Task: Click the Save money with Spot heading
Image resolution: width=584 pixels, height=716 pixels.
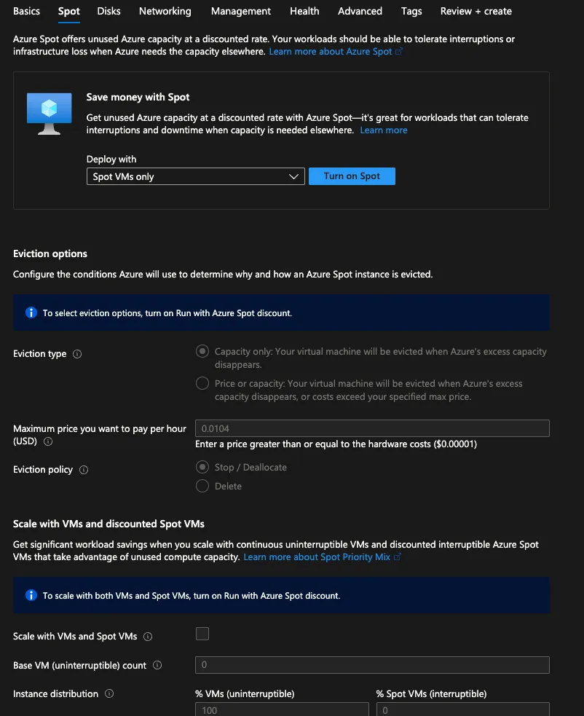Action: (138, 98)
